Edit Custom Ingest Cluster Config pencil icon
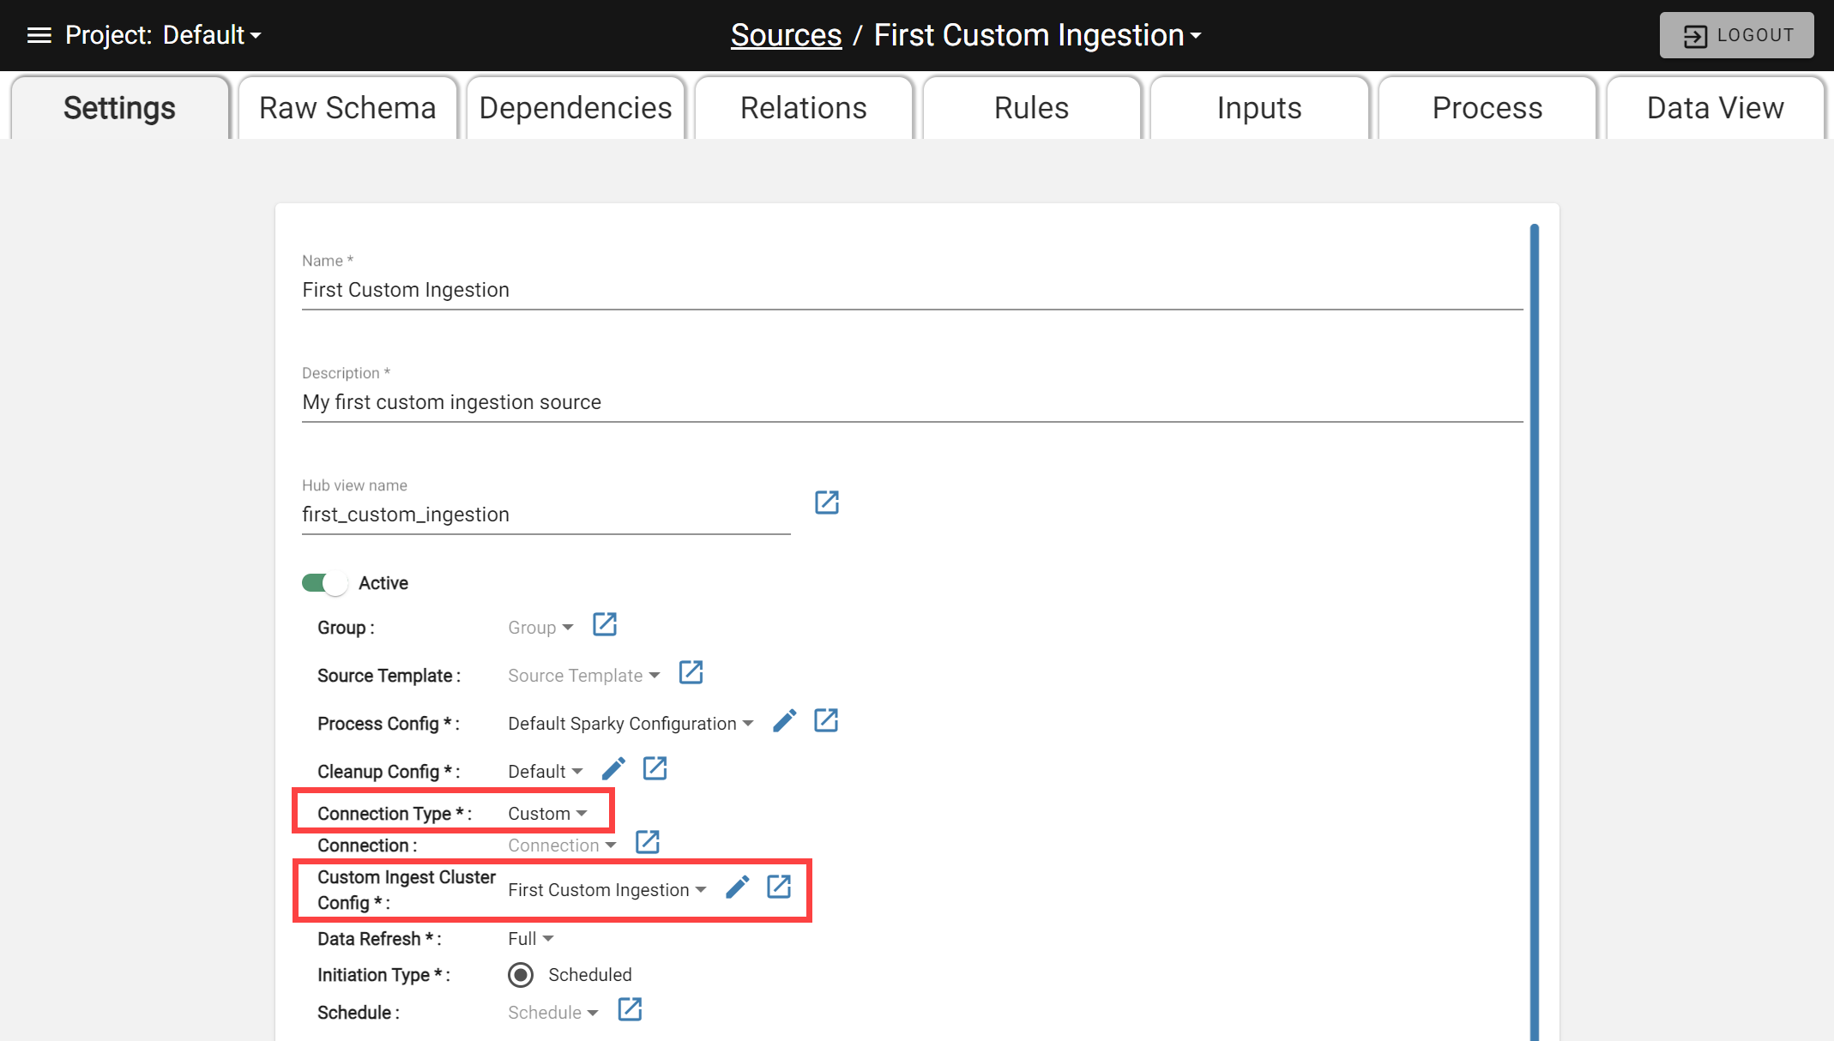This screenshot has height=1041, width=1834. pos(737,888)
